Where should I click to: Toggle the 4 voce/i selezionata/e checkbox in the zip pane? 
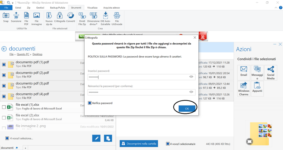168,144
